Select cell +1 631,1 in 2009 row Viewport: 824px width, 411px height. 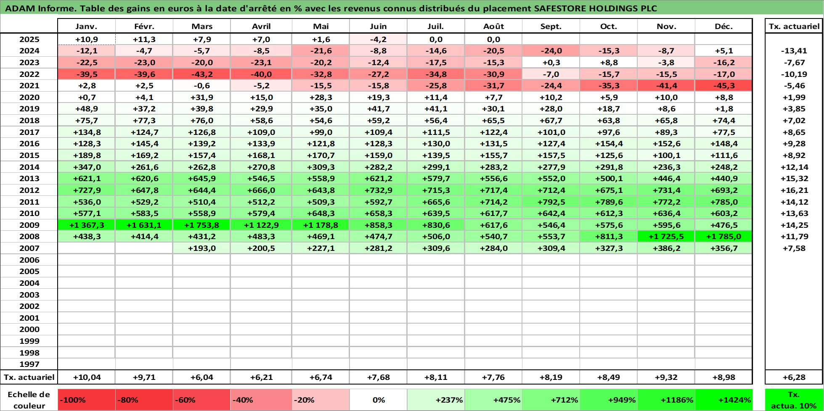[144, 225]
